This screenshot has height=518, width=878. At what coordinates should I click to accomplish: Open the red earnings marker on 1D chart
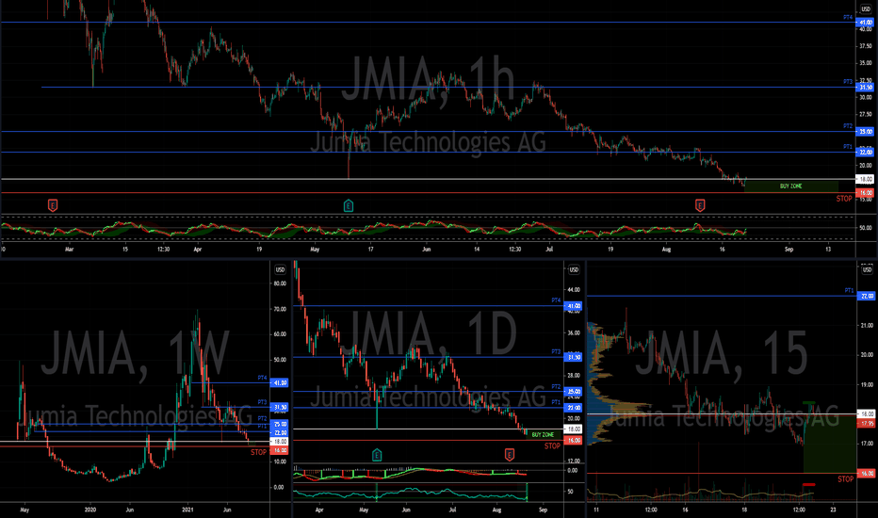point(509,455)
